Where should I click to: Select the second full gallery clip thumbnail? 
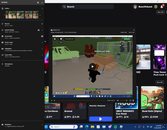[x=20, y=15]
